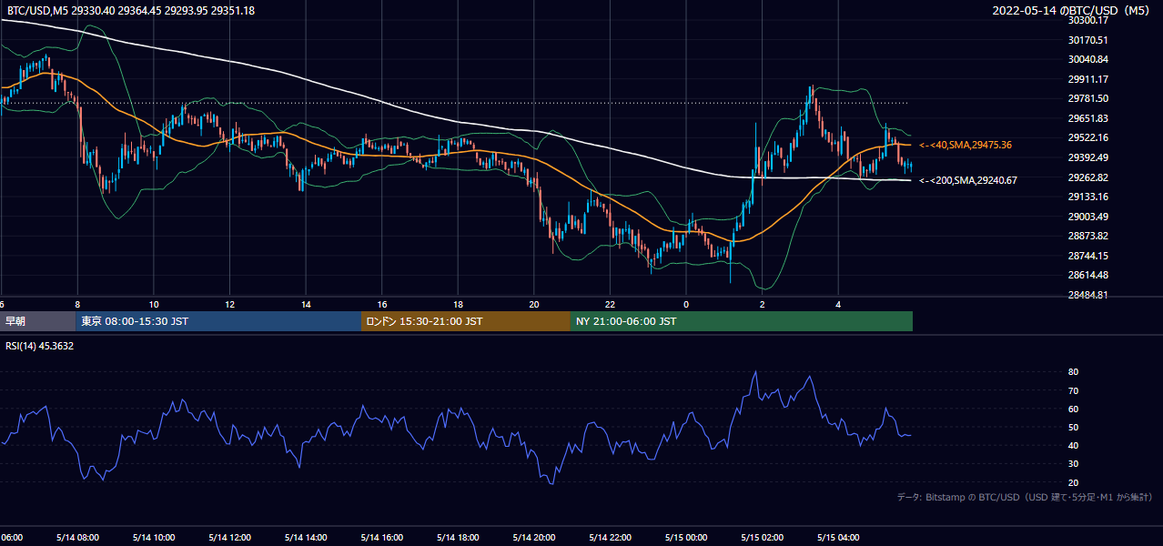
Task: Click RSI scale value 30
Action: click(x=1073, y=464)
